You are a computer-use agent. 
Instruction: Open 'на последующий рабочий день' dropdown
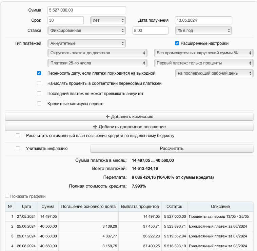pos(214,73)
